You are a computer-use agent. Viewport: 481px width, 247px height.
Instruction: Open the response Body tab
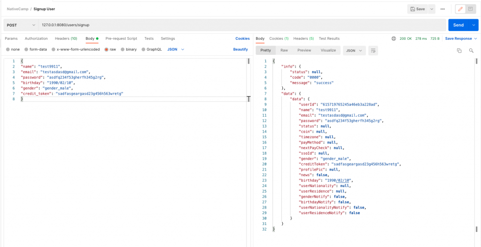coord(260,38)
